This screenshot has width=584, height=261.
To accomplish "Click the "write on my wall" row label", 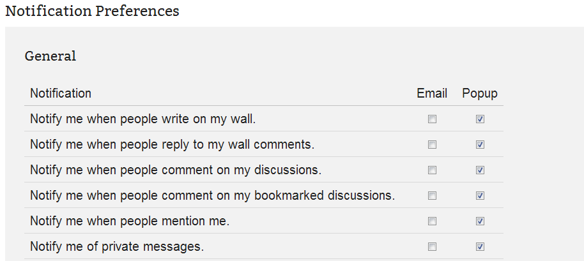I will coord(142,119).
